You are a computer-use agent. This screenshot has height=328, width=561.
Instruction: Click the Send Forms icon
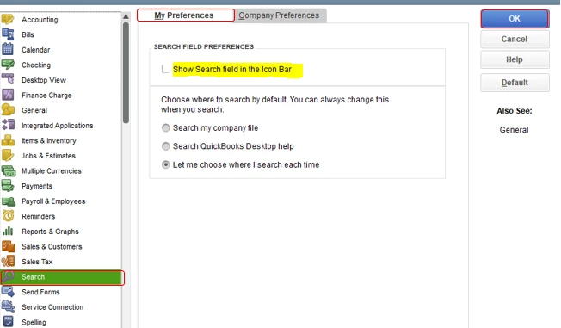click(8, 292)
